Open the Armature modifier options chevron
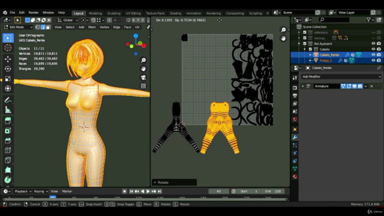This screenshot has width=384, height=216. [365, 86]
